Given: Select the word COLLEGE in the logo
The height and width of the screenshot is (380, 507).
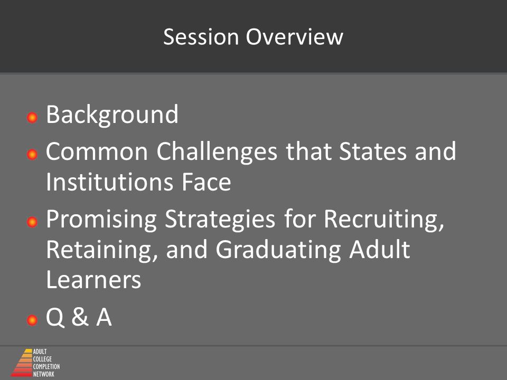Looking at the screenshot, I should [x=42, y=359].
